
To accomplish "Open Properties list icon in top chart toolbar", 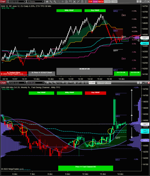I will [86, 1].
